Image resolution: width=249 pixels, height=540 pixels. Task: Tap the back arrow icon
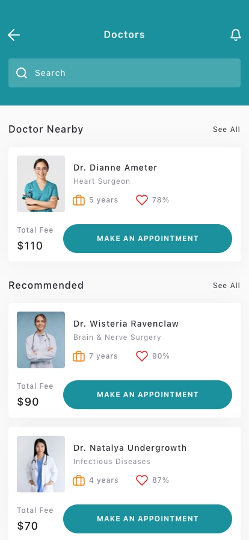(14, 35)
